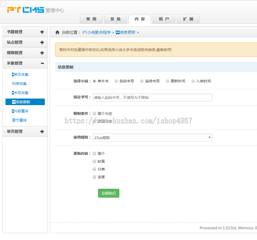Viewport: 257px width, 240px height.
Task: Click the 单页管理 section header
Action: tap(25, 131)
